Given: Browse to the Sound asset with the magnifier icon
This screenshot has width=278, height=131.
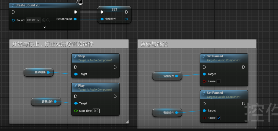Looking at the screenshot, I should [48, 20].
